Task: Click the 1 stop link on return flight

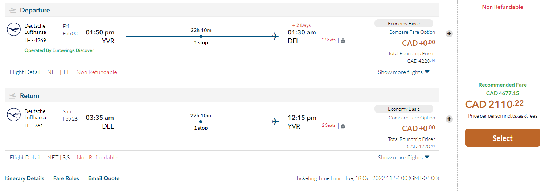Action: (201, 128)
